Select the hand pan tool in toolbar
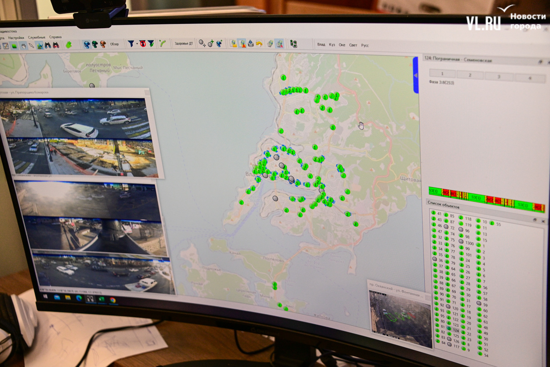The image size is (550, 367). point(22,45)
